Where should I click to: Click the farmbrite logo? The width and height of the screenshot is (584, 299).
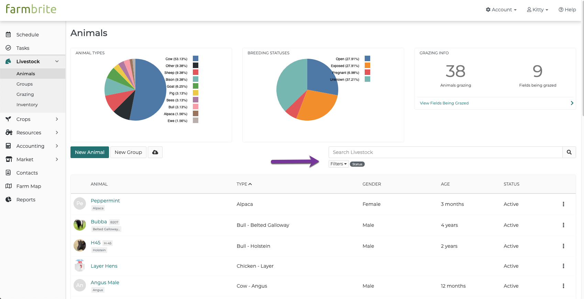(31, 9)
